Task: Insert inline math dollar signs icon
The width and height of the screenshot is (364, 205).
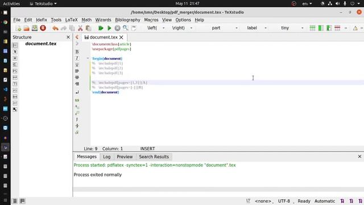Action: tap(77, 100)
